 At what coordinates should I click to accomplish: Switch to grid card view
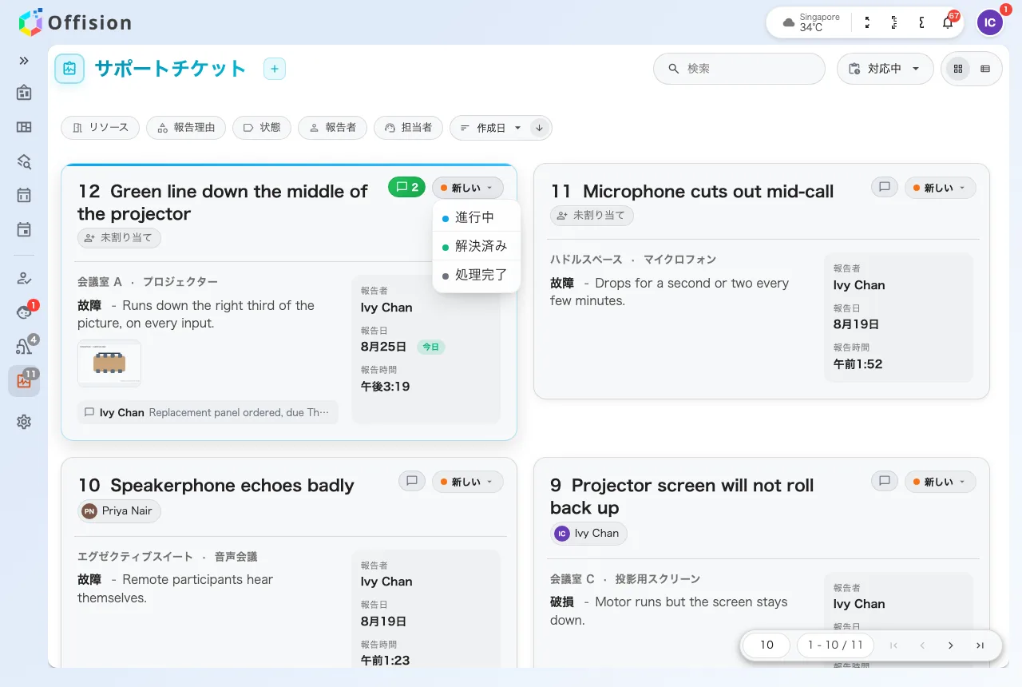click(958, 69)
